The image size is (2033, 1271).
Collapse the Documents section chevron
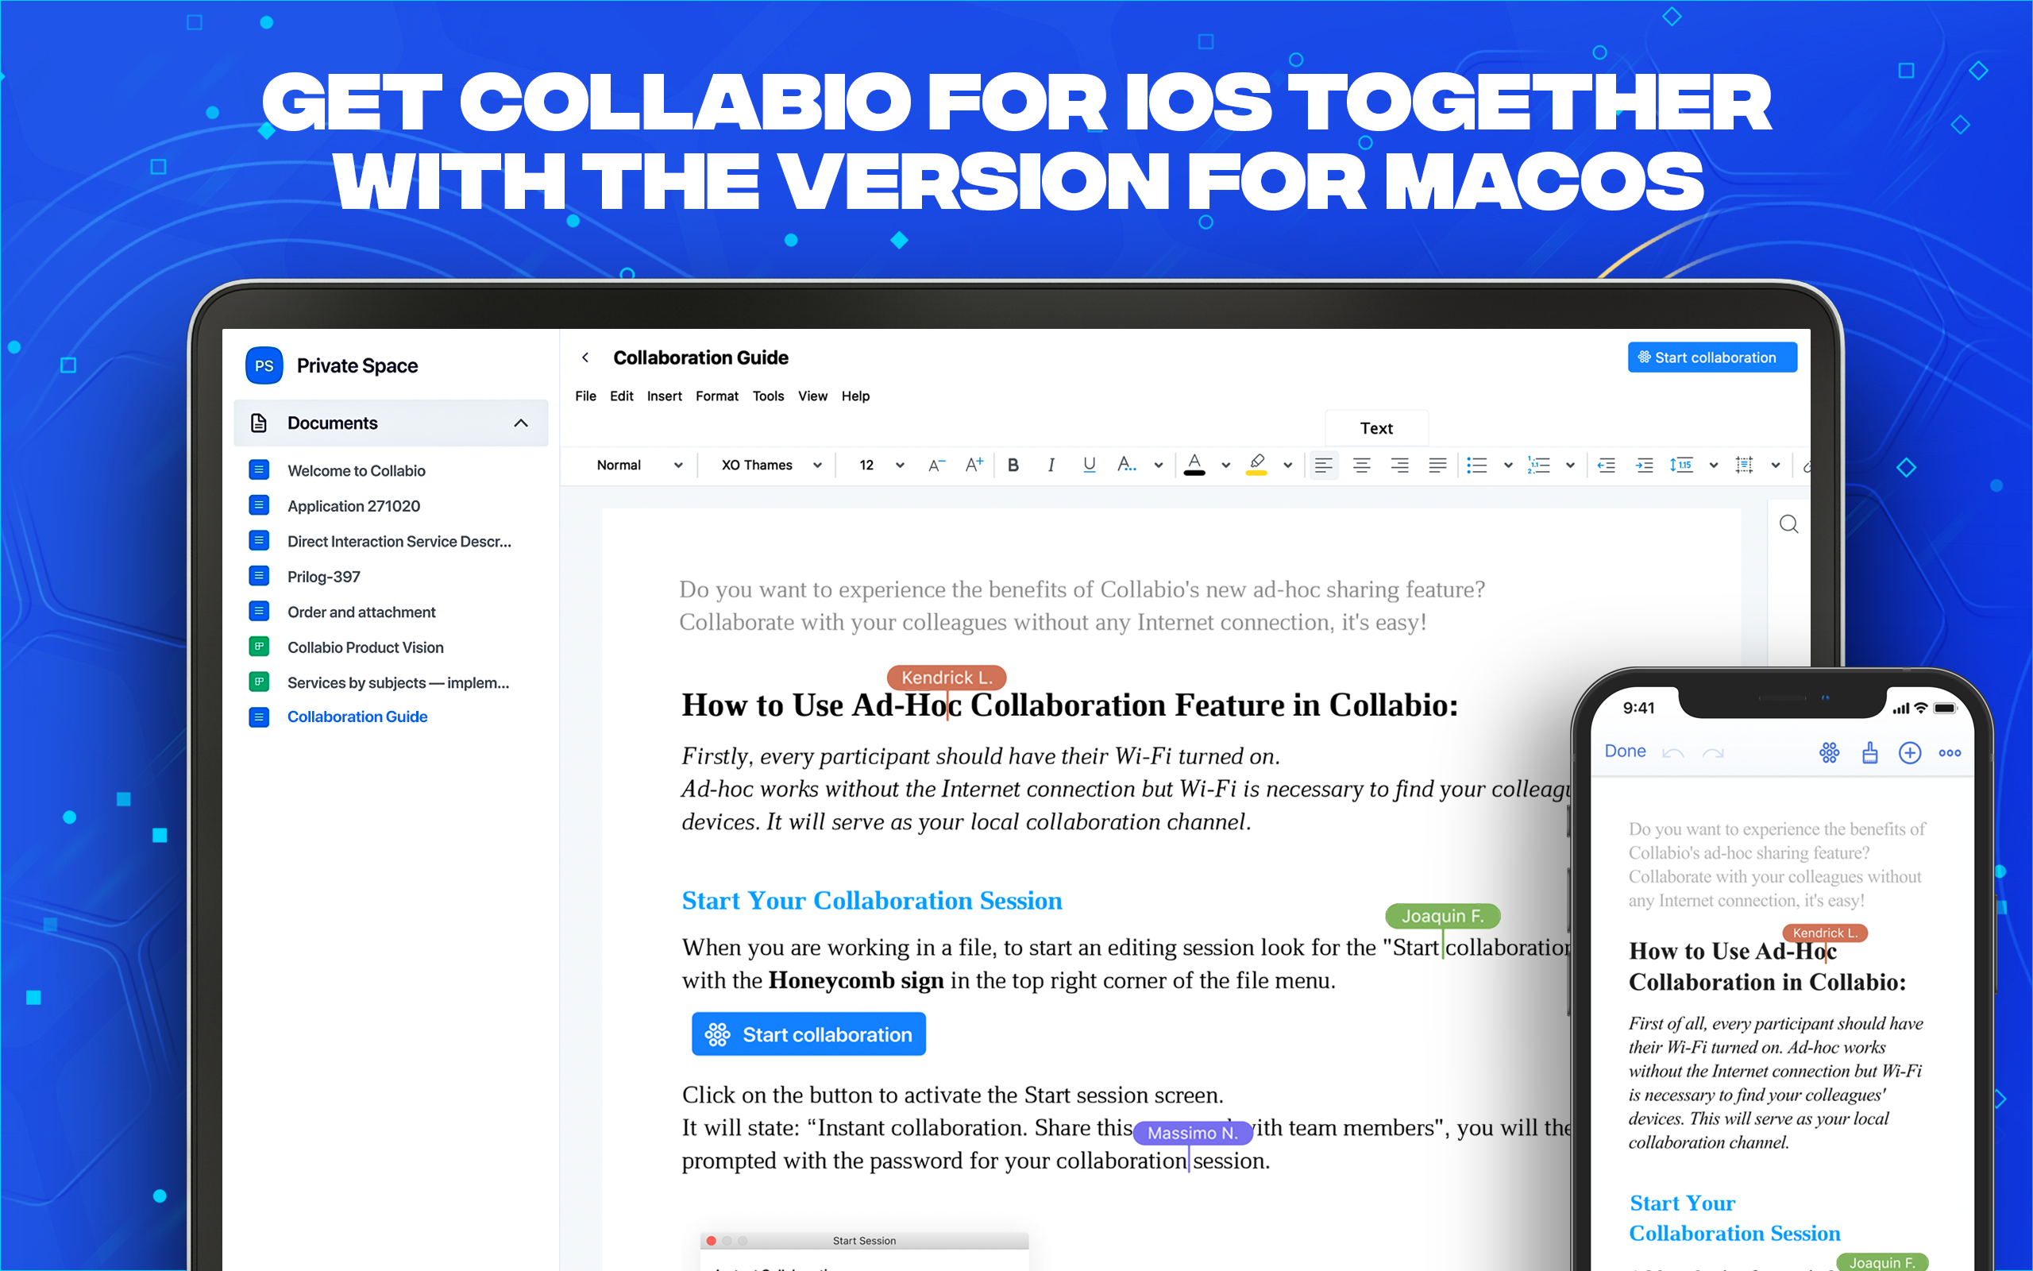(521, 423)
